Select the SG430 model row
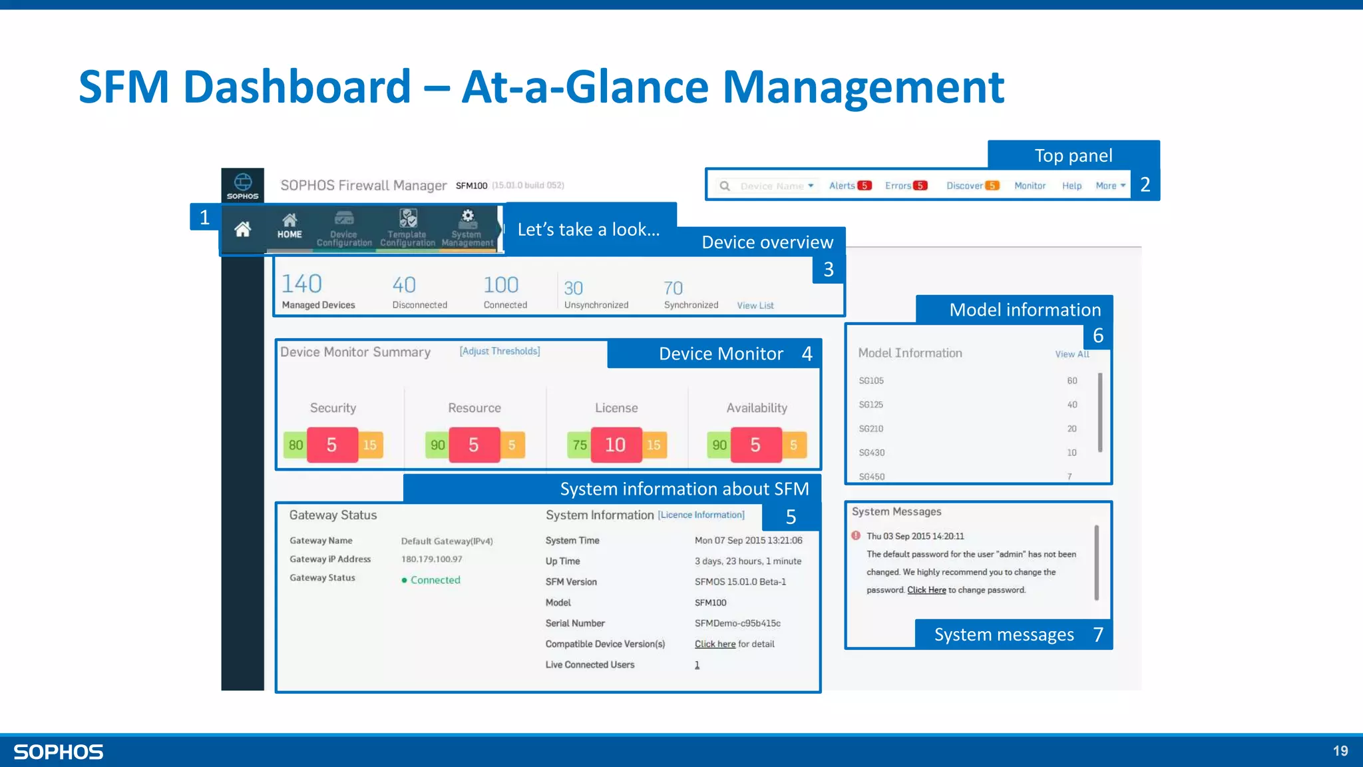 968,453
